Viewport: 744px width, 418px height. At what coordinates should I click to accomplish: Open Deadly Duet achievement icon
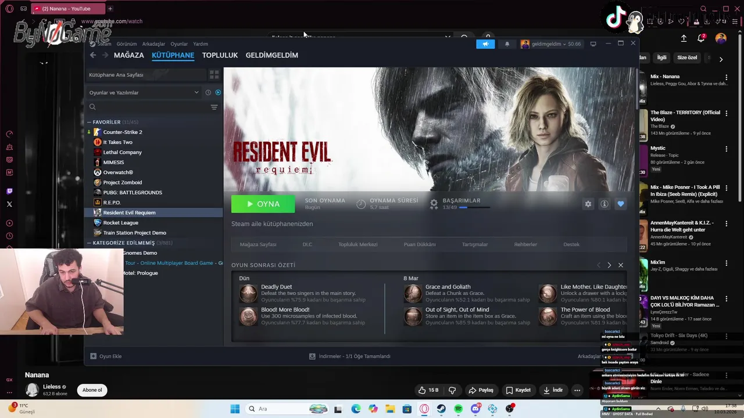tap(248, 294)
